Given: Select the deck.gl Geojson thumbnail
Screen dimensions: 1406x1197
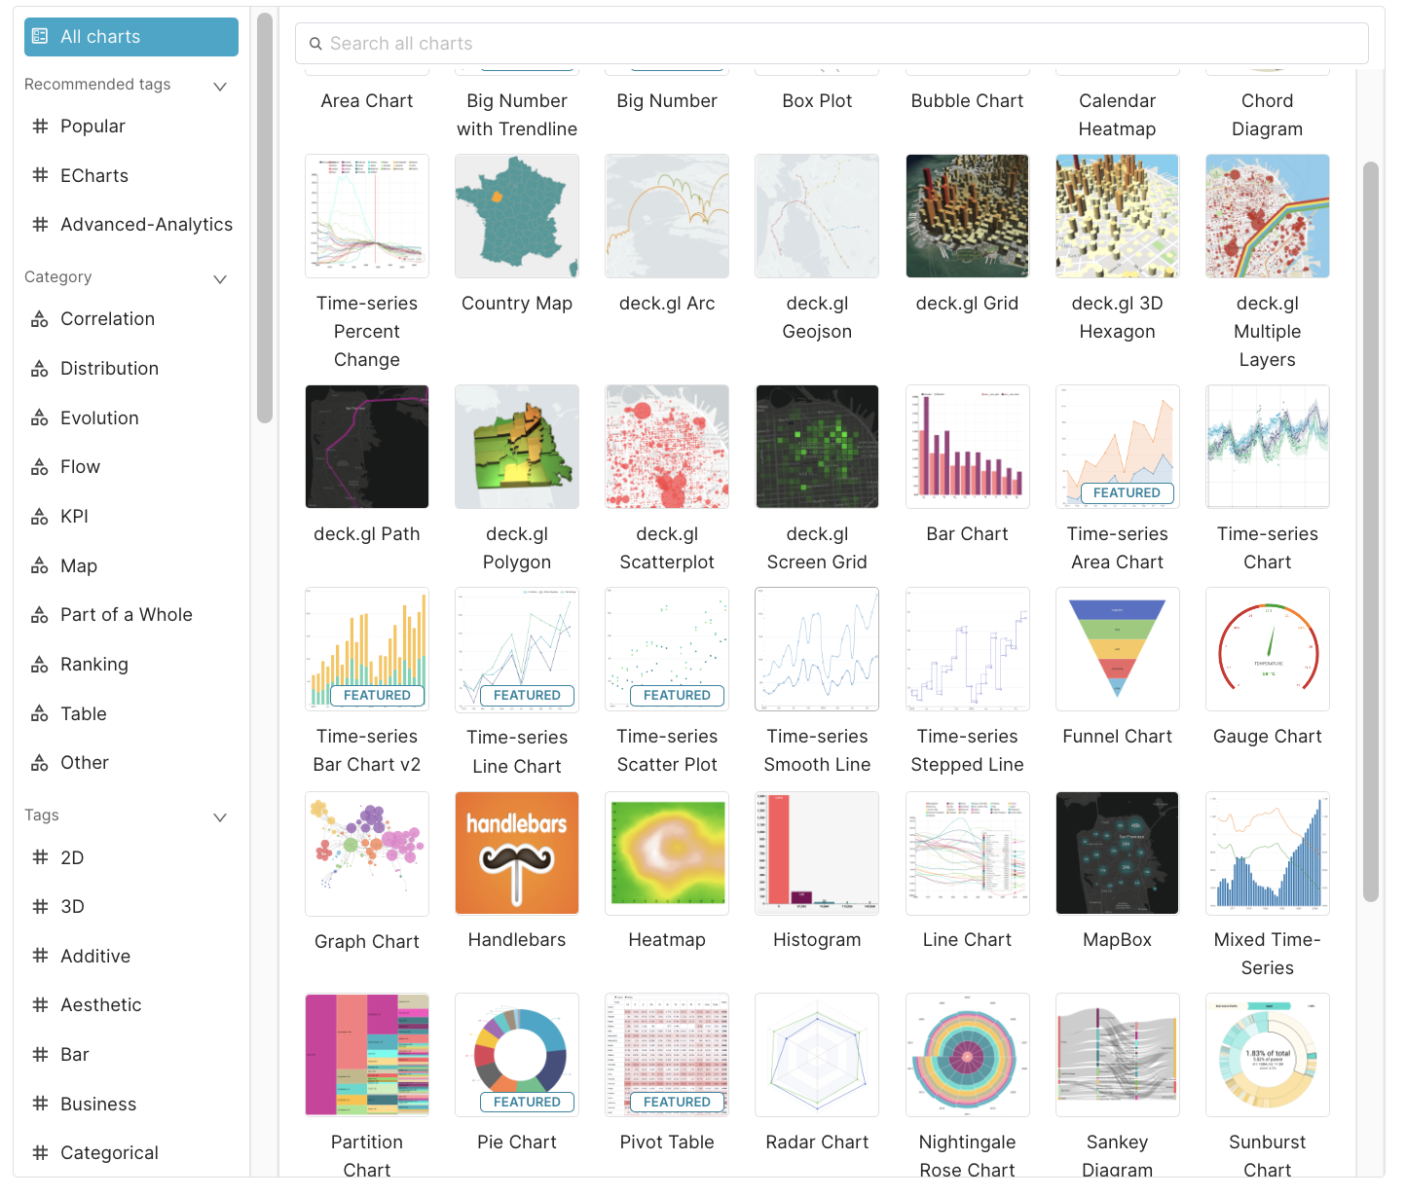Looking at the screenshot, I should coord(817,216).
